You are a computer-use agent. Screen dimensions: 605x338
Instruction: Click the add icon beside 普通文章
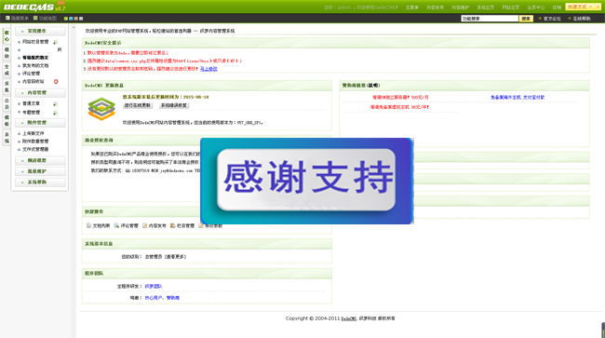tap(55, 103)
